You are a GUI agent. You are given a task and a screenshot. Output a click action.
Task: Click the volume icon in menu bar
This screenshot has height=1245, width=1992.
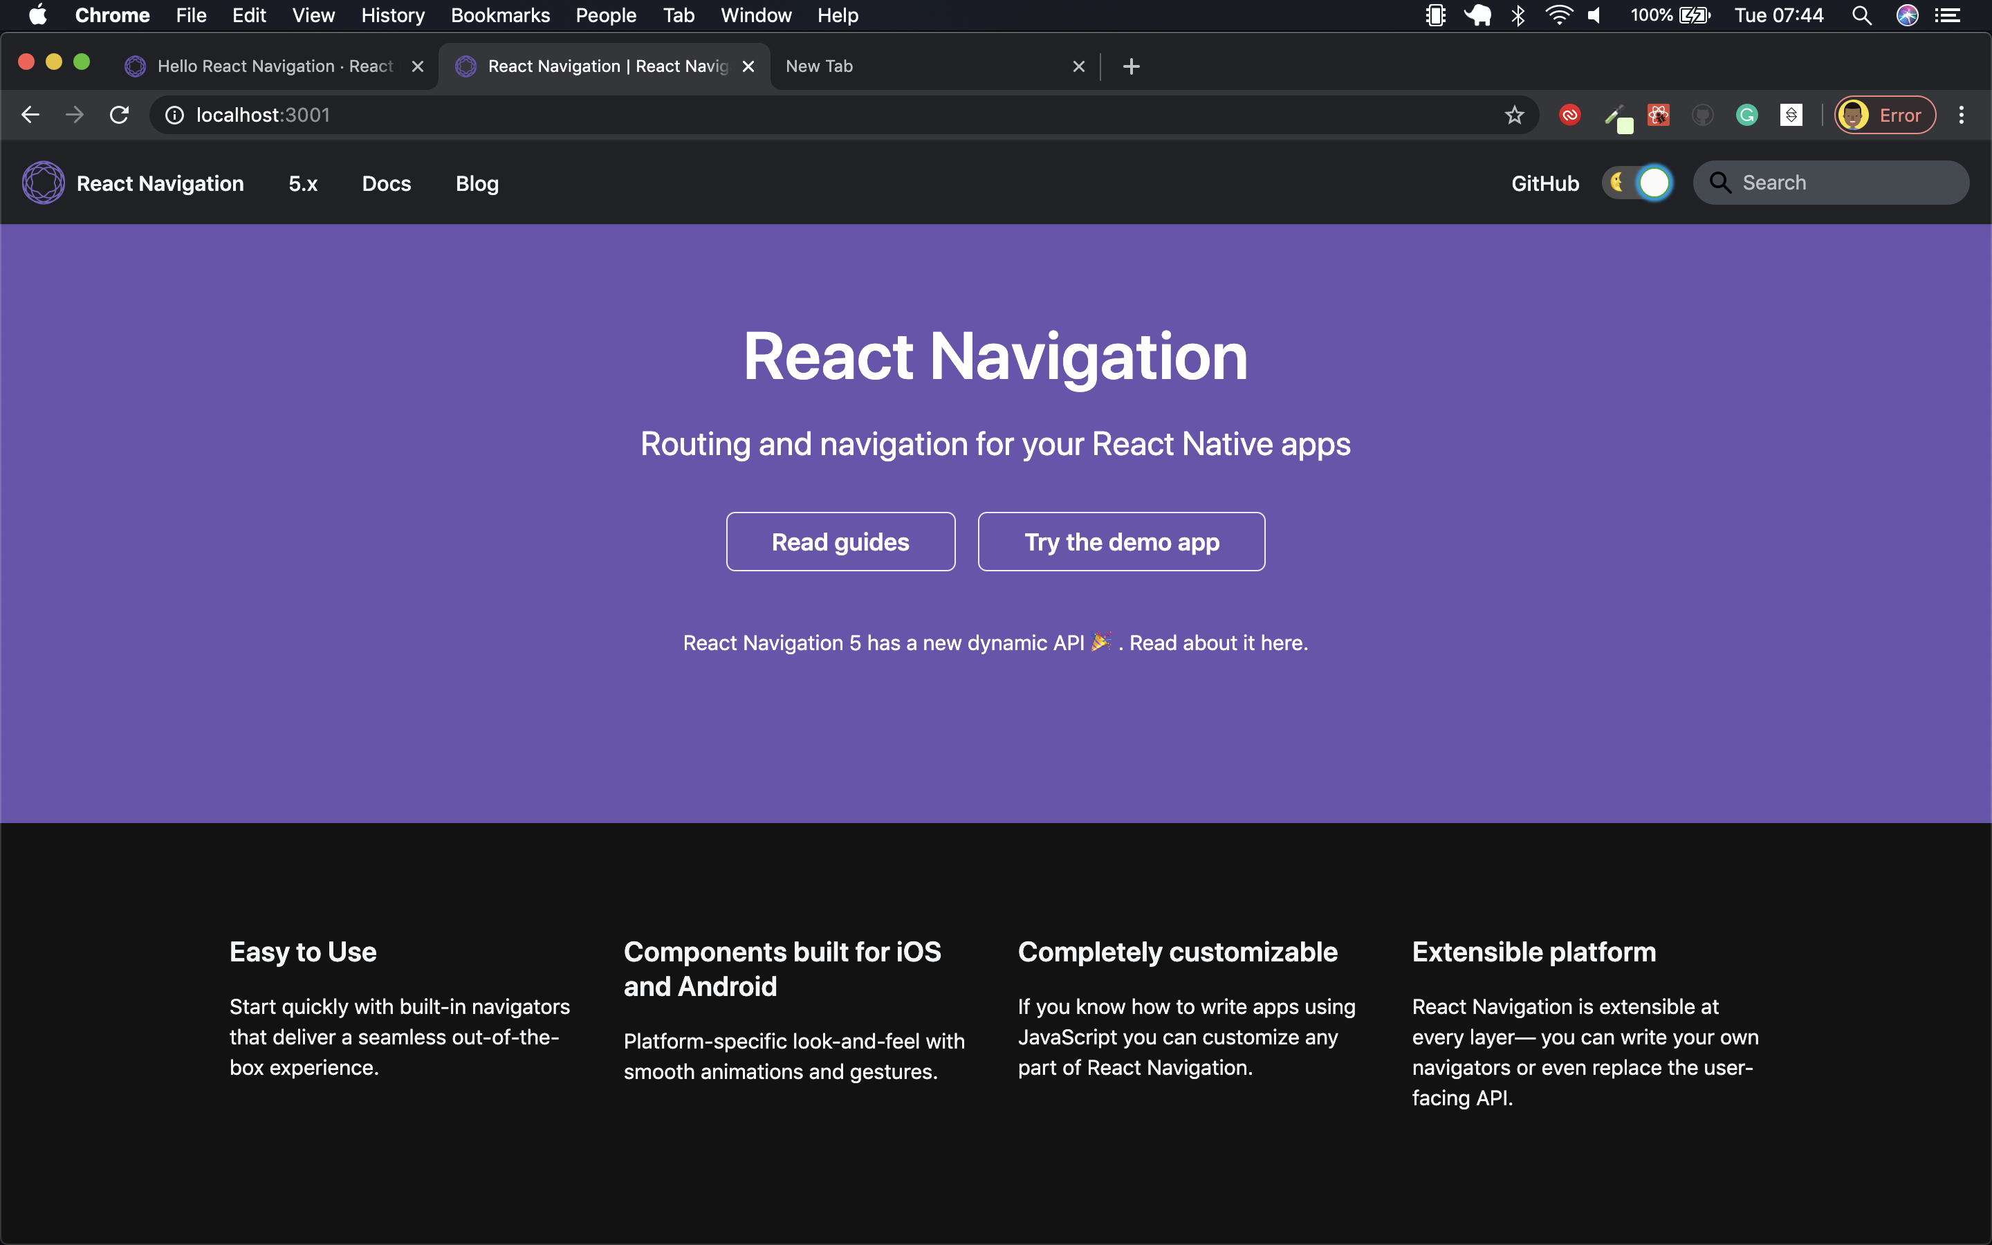click(1594, 15)
